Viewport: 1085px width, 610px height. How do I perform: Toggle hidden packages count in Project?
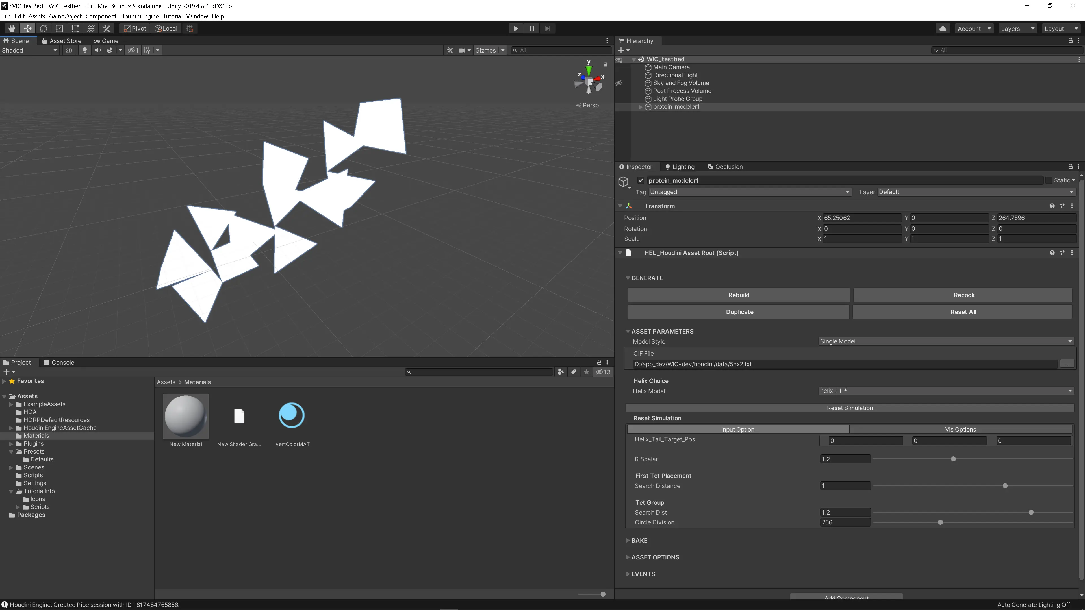603,372
